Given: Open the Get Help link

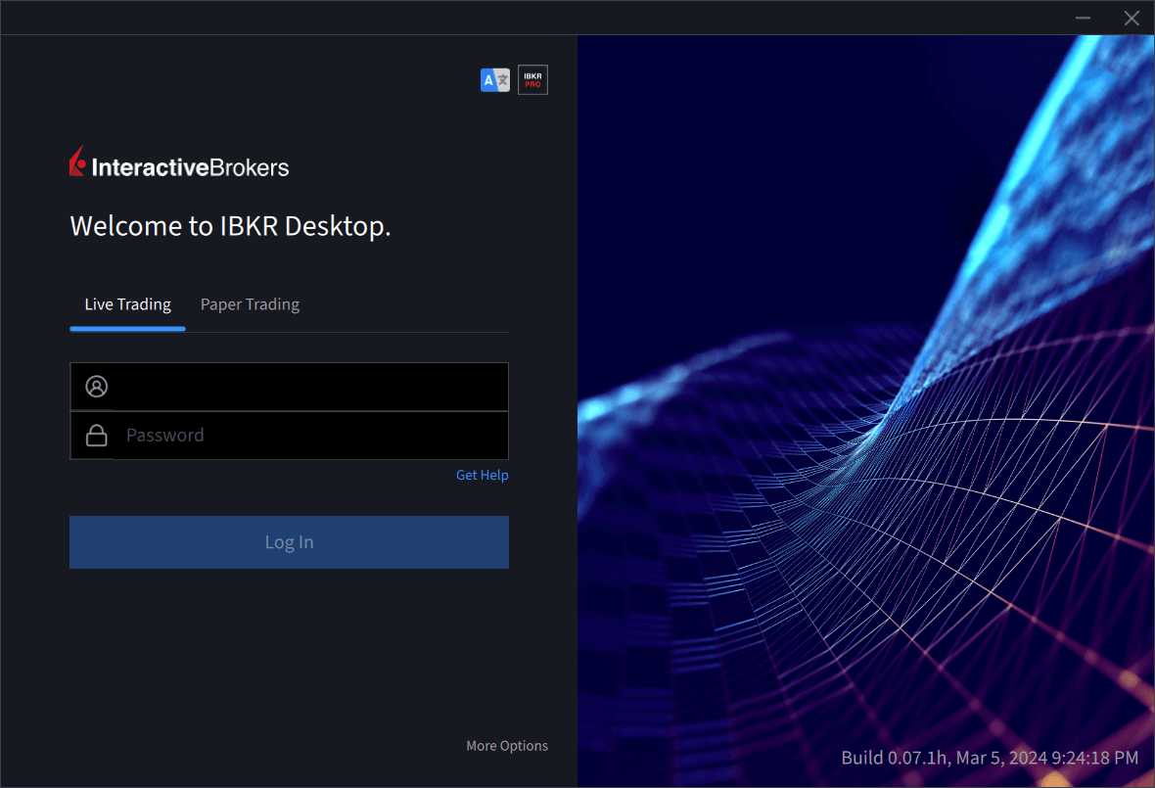Looking at the screenshot, I should tap(482, 475).
